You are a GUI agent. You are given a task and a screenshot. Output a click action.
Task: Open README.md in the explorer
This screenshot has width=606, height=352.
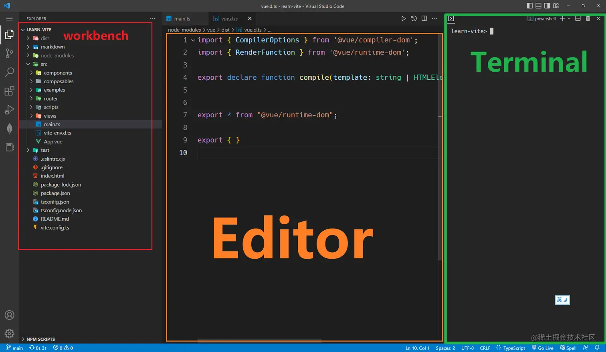click(x=55, y=219)
